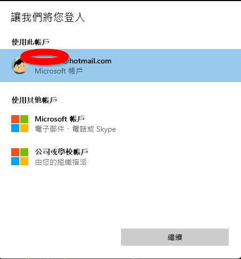The image size is (241, 259).
Task: Click blue square of 公司或學校帳戶 logo
Action: [x=15, y=161]
